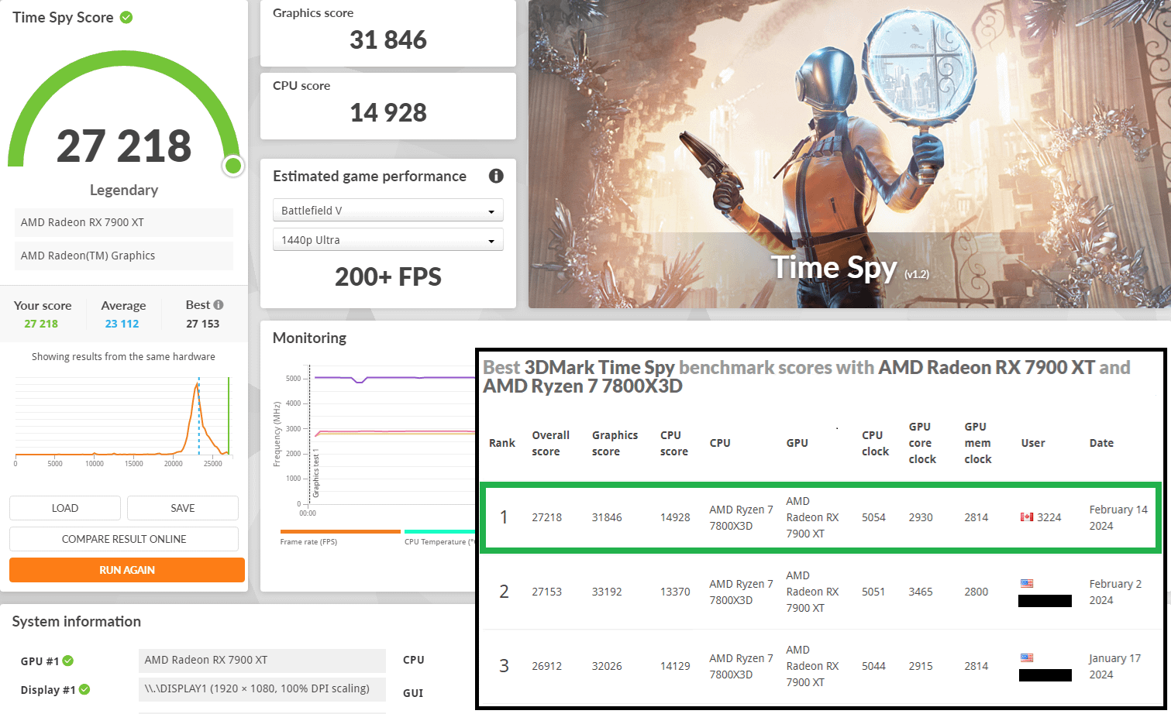Click the System information heading

click(x=77, y=621)
